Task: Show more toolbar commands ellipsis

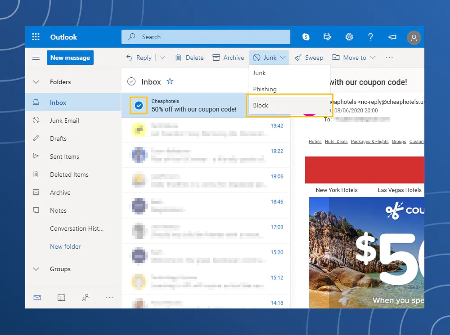Action: coord(389,58)
